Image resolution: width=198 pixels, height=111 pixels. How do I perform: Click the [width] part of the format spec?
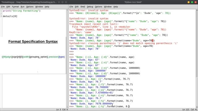coord(26,57)
